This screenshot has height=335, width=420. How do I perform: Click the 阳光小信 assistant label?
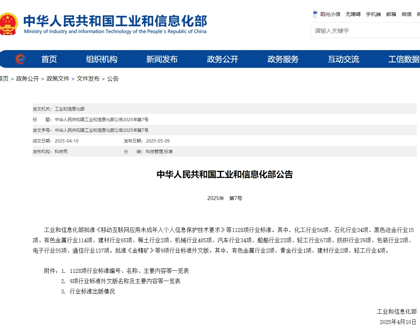(330, 14)
